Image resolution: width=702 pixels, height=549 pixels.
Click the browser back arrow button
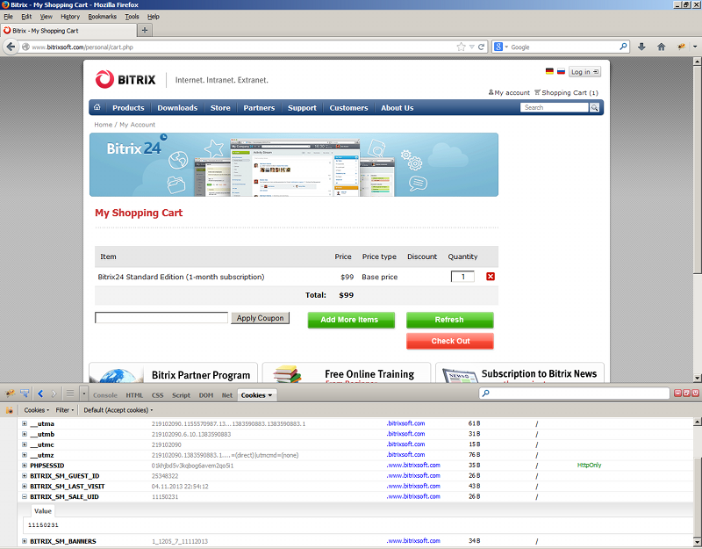[x=11, y=47]
